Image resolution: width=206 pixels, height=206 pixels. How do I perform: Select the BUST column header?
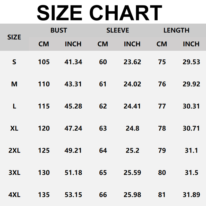coord(59,30)
